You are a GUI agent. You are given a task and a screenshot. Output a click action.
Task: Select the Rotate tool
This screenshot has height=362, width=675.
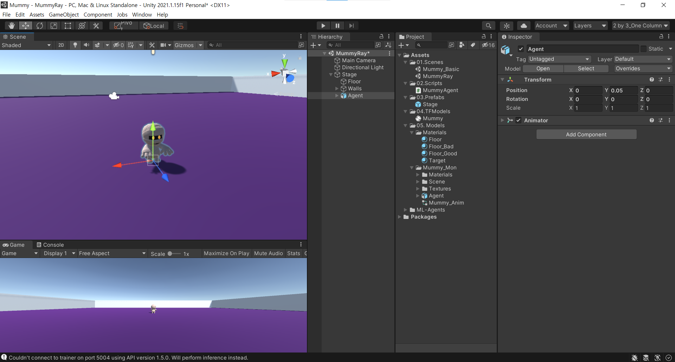click(x=40, y=26)
